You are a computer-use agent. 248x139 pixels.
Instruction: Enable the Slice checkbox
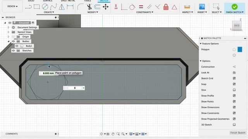234,90
